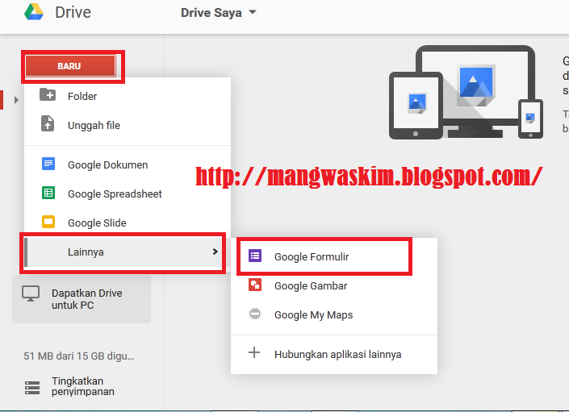Image resolution: width=569 pixels, height=412 pixels.
Task: Click the Google Drive logo icon
Action: pos(34,11)
